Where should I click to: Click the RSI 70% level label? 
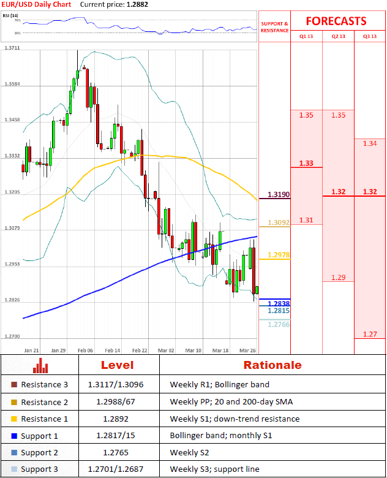pos(18,20)
